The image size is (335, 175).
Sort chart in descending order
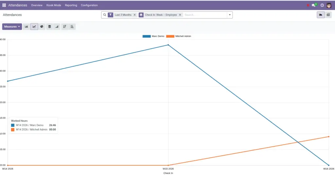(x=65, y=27)
